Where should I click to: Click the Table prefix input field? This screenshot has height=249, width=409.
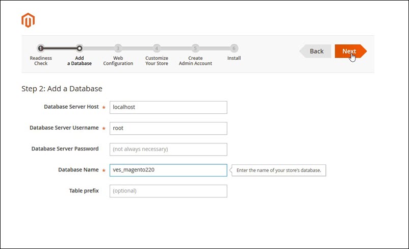(168, 191)
